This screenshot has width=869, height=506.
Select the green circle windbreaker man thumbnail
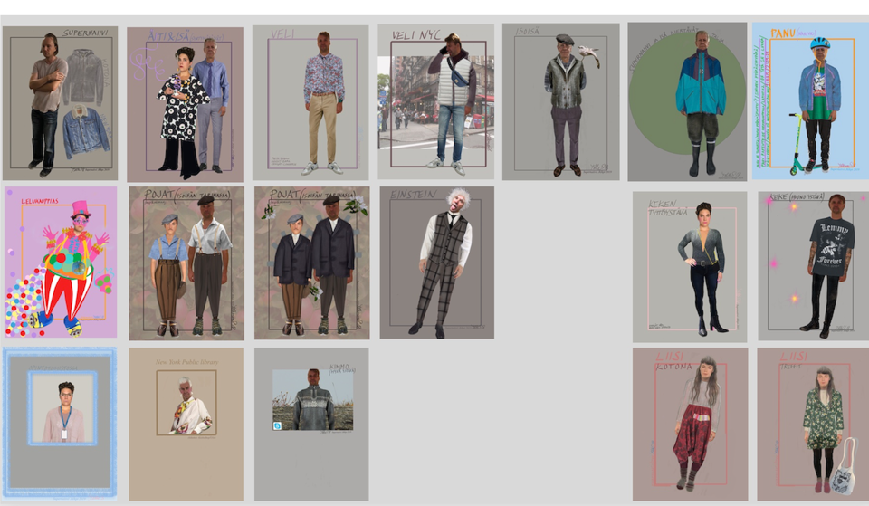pos(687,101)
